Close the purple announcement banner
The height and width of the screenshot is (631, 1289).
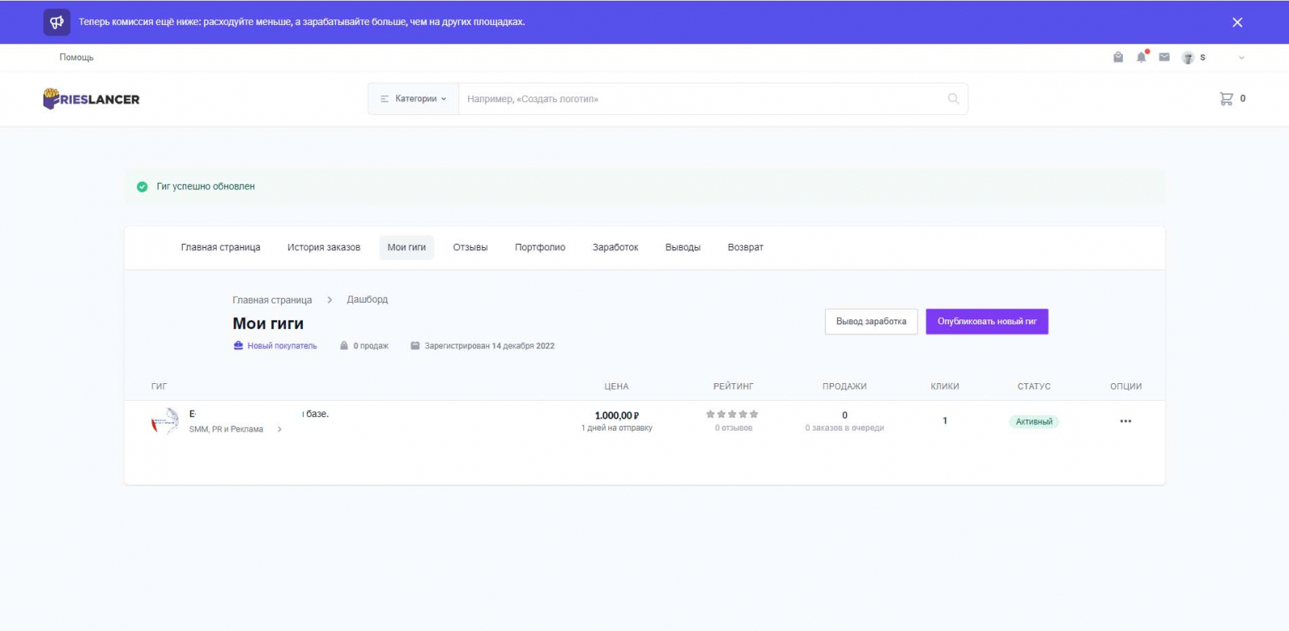tap(1237, 23)
